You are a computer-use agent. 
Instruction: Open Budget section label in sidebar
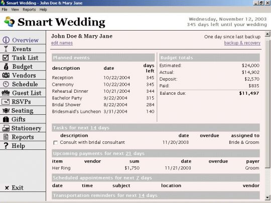(22, 67)
